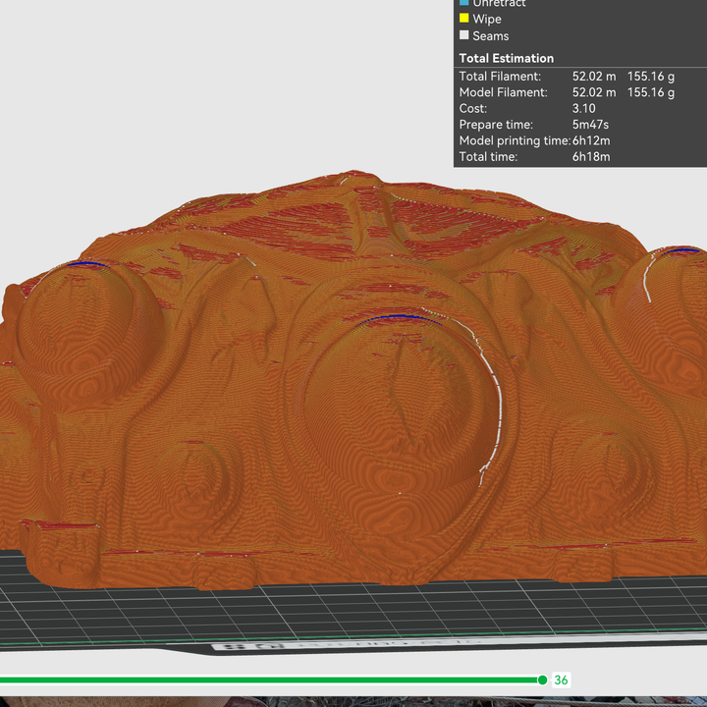The image size is (707, 707).
Task: Click the Model printing time 6h12m
Action: (592, 140)
